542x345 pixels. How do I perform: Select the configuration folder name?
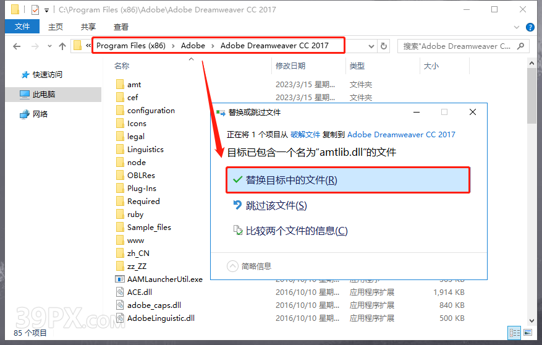151,111
